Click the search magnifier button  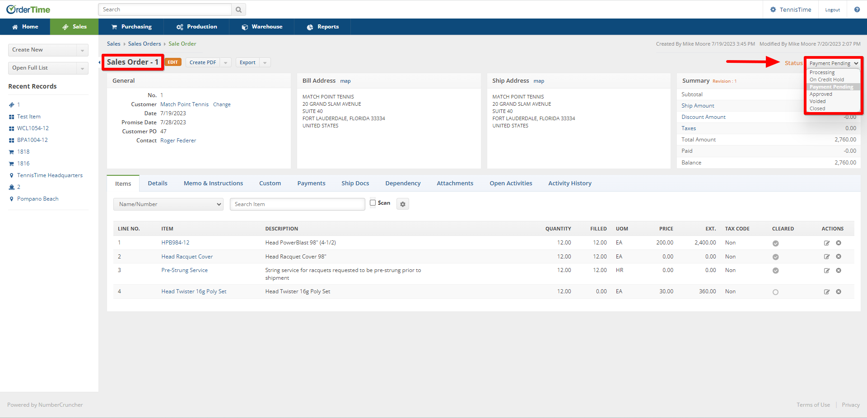point(238,9)
